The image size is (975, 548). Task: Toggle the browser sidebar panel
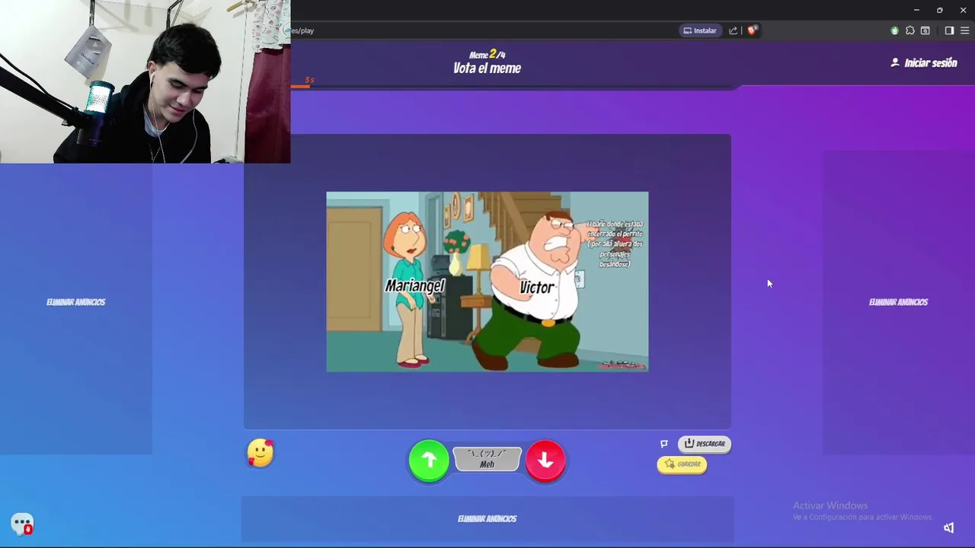click(949, 30)
